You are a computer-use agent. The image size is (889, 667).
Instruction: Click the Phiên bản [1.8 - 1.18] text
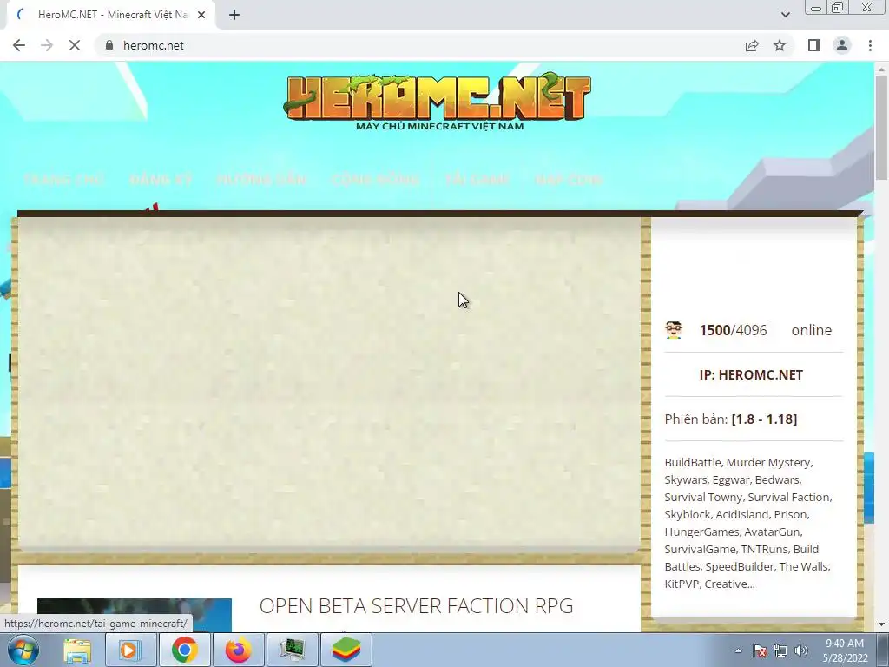(730, 419)
